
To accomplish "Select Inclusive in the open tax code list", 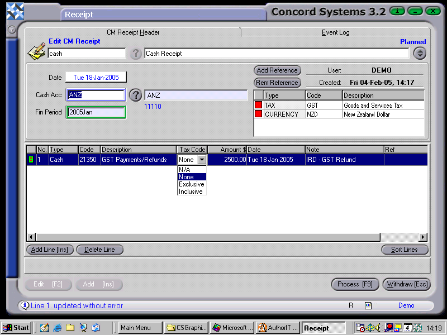I will tap(191, 191).
